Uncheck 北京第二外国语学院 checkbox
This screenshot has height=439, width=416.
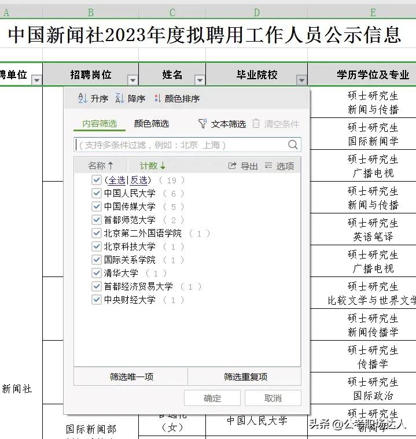tap(97, 233)
